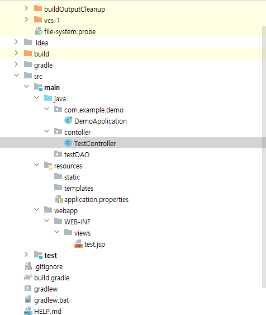
Task: Collapse the views folder
Action: tap(57, 232)
